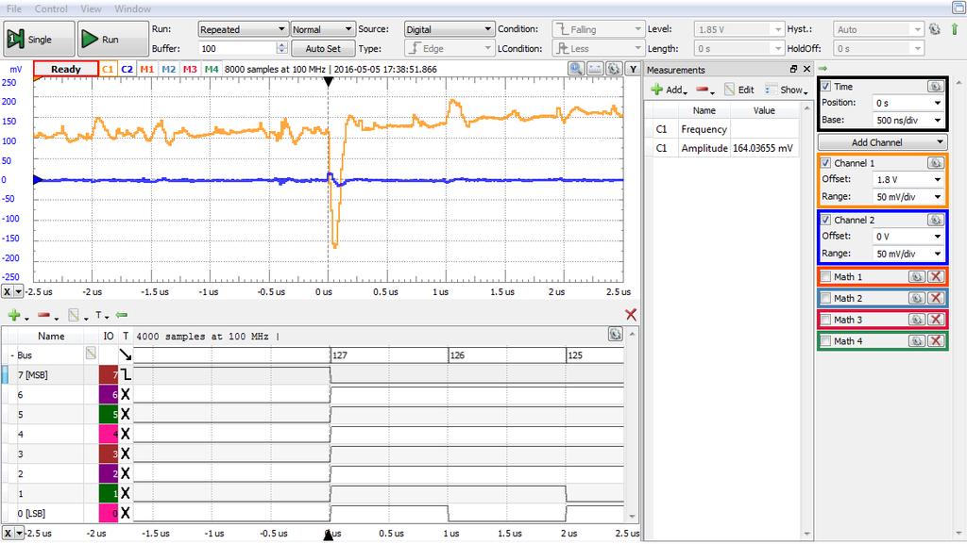Toggle the X cursor button below scope plot

click(x=8, y=291)
